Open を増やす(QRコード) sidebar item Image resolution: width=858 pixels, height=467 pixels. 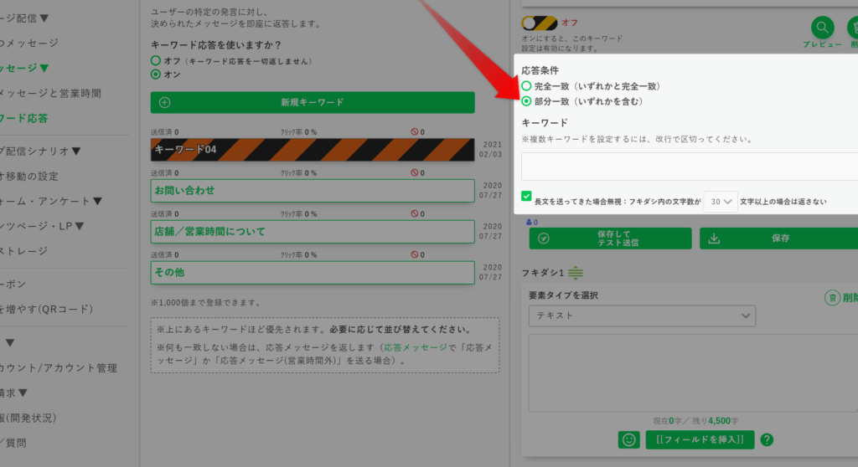pyautogui.click(x=47, y=309)
